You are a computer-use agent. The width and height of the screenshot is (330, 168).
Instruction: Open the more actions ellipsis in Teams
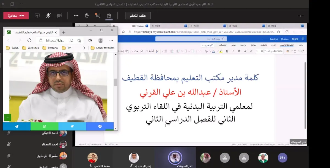(76, 16)
